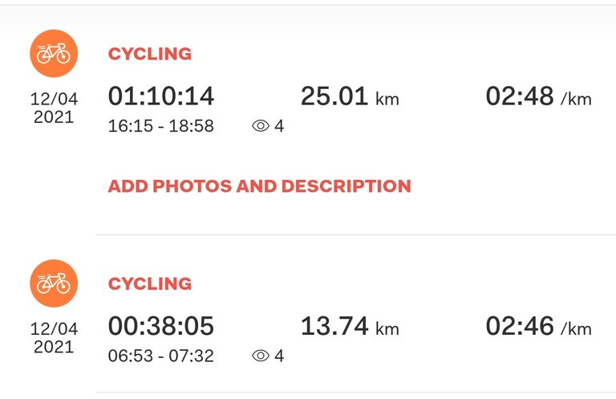Click the 12/04 2021 date of first ride
The height and width of the screenshot is (399, 616).
[x=54, y=108]
